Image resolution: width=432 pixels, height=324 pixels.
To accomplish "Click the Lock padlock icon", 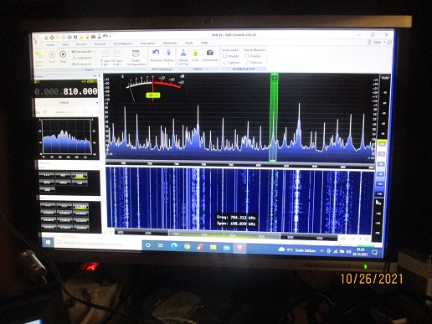I will tap(195, 53).
